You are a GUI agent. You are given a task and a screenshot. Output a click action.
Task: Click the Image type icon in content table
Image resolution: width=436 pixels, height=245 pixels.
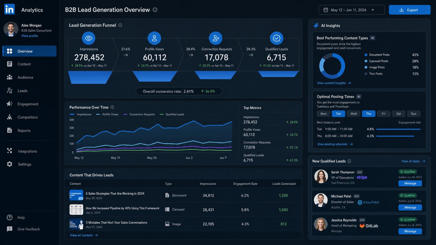[167, 224]
